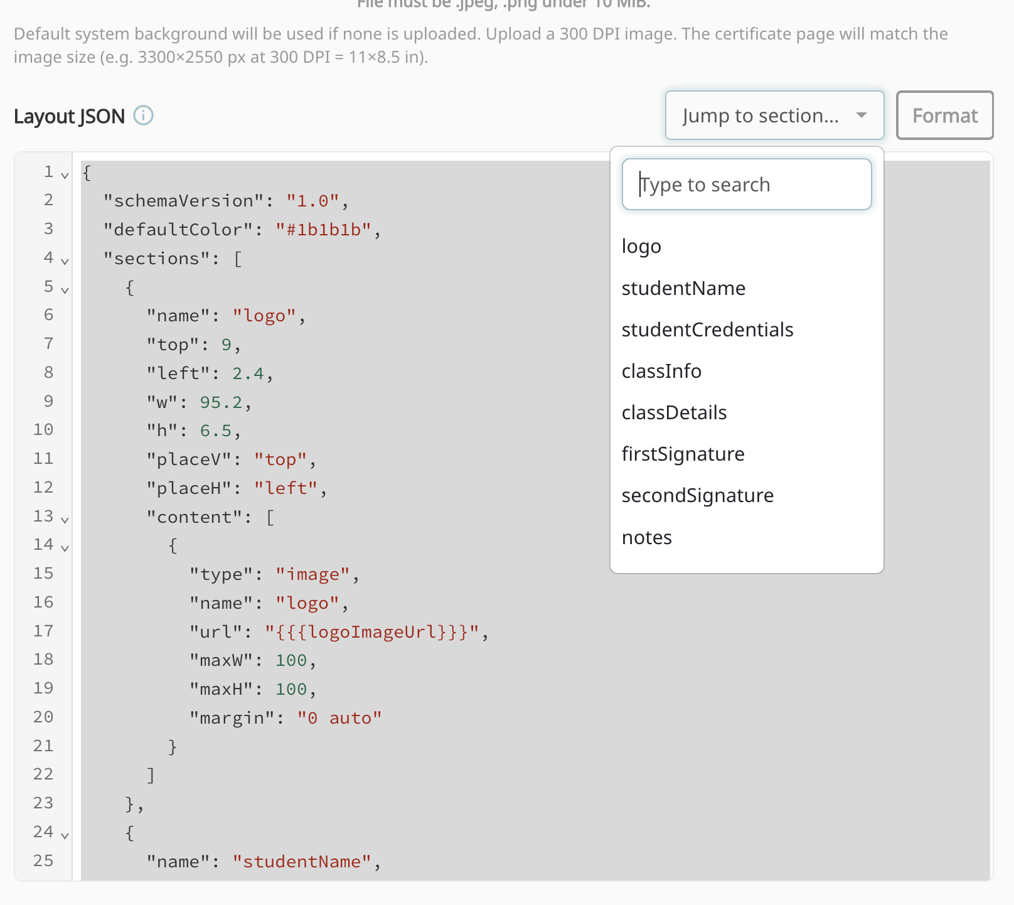The height and width of the screenshot is (905, 1014).
Task: Click the "schemaVersion" key text
Action: pyautogui.click(x=183, y=201)
